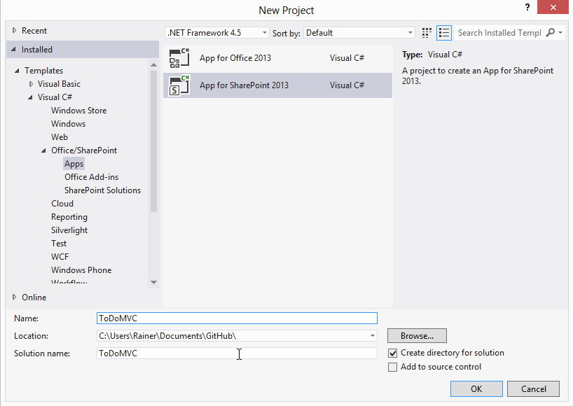This screenshot has width=573, height=406.
Task: Click the App for Office 2013 icon
Action: [179, 58]
